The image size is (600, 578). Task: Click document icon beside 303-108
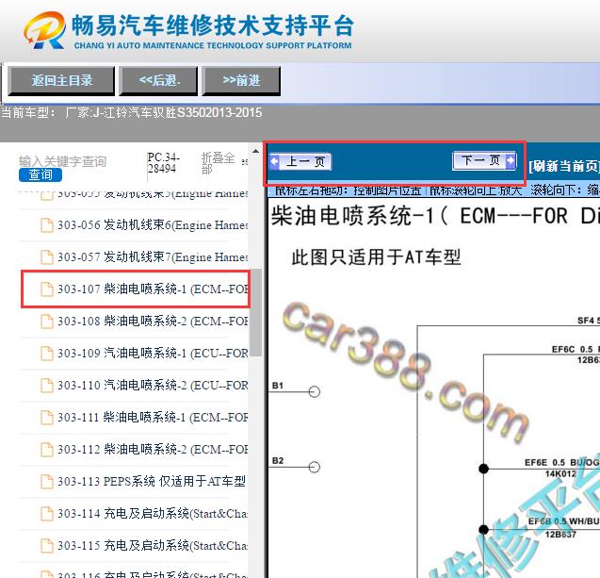tap(47, 322)
